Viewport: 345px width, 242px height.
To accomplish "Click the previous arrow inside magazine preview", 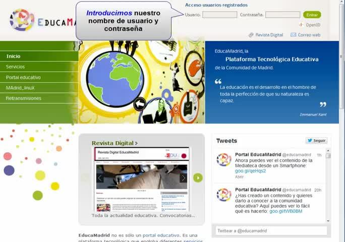I will (100, 178).
